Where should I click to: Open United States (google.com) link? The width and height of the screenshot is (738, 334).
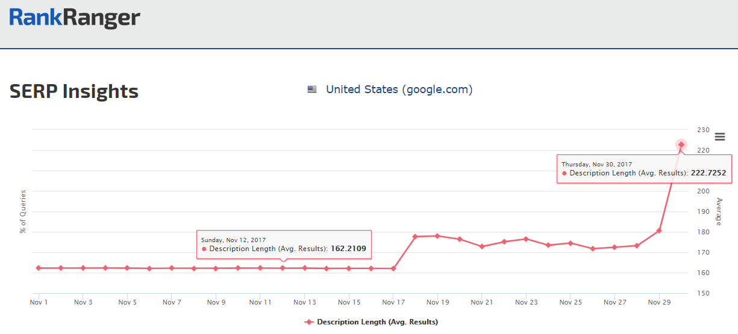tap(399, 90)
